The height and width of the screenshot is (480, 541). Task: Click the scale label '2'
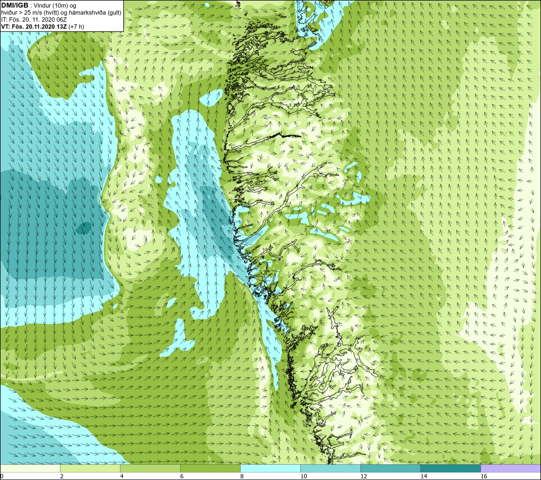pos(62,476)
